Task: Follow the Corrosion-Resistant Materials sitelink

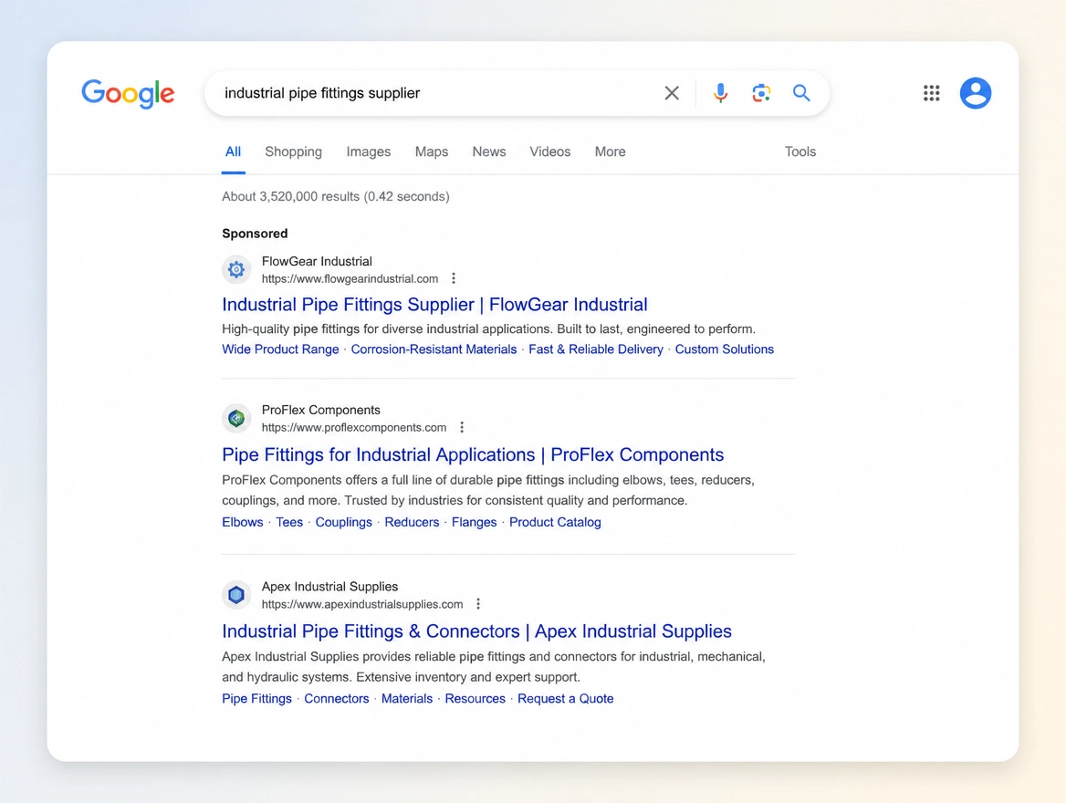Action: point(434,349)
